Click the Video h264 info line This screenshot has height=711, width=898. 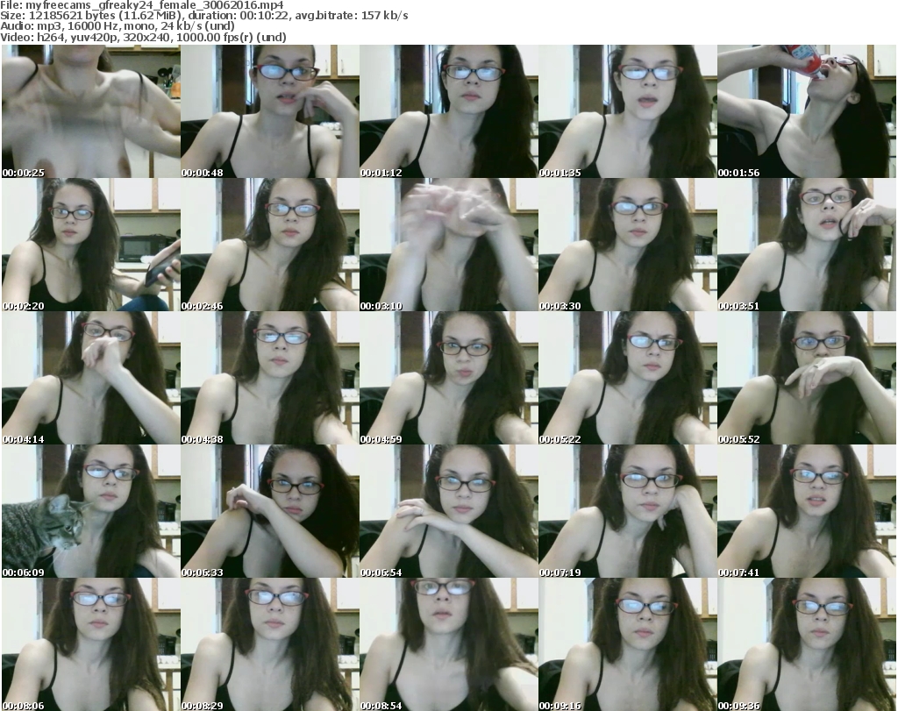point(143,37)
